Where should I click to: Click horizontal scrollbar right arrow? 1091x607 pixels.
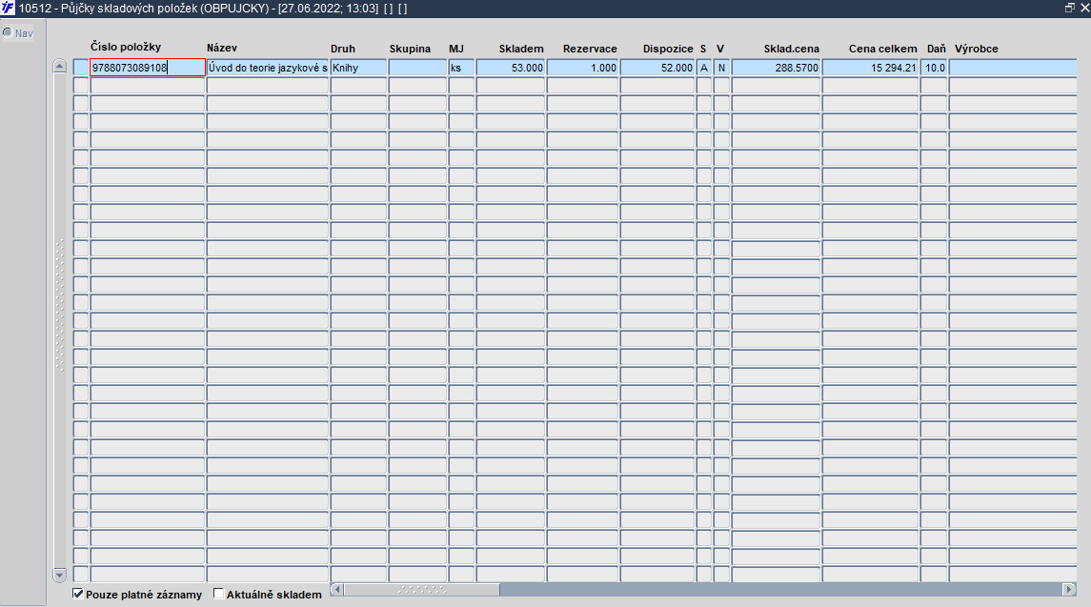tap(1069, 590)
